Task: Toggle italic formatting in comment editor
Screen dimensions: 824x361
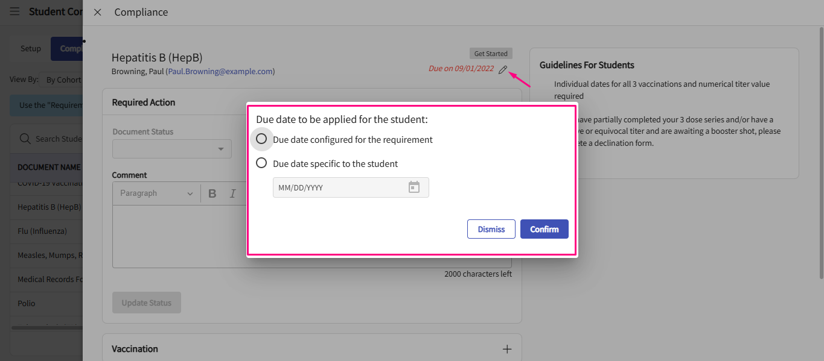Action: click(x=232, y=193)
